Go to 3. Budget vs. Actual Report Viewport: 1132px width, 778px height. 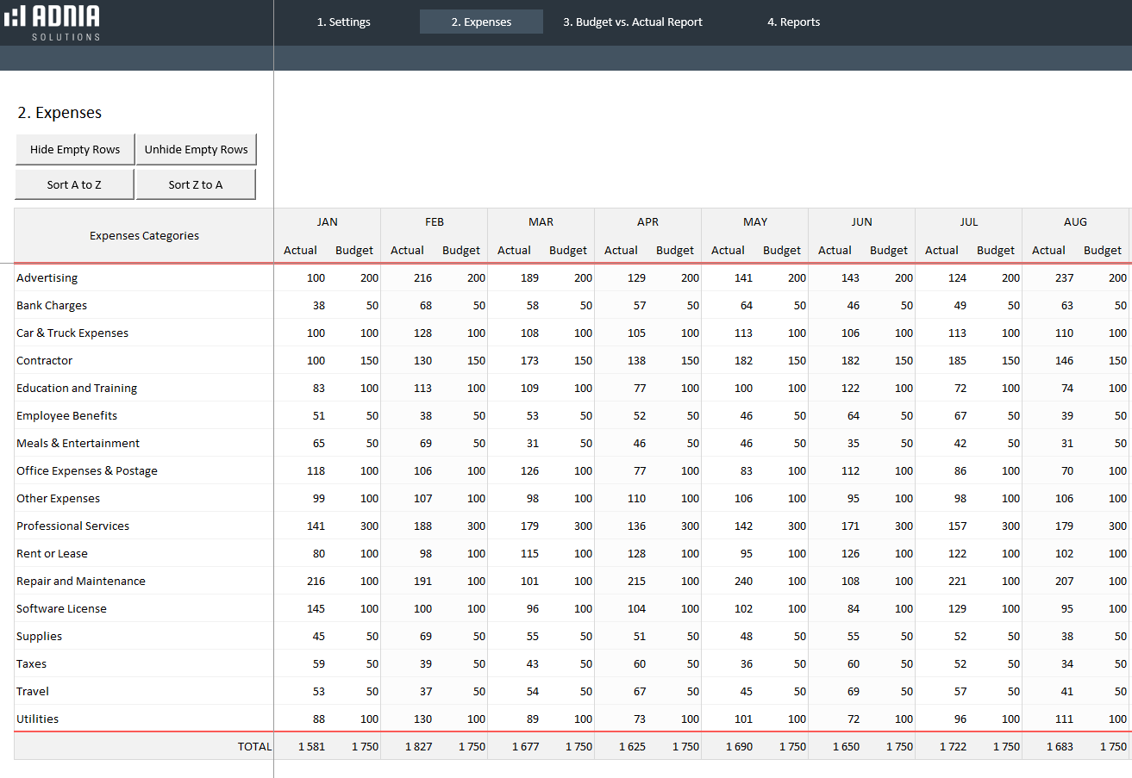633,22
